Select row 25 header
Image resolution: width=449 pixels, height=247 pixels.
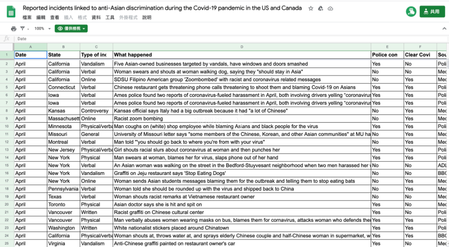(7, 244)
